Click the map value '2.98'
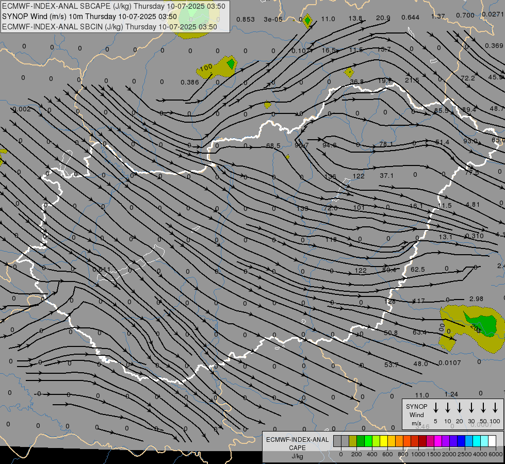The image size is (505, 464). pyautogui.click(x=476, y=299)
